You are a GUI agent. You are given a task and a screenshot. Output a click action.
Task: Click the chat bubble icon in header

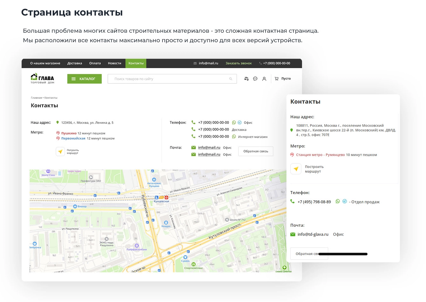pyautogui.click(x=255, y=79)
